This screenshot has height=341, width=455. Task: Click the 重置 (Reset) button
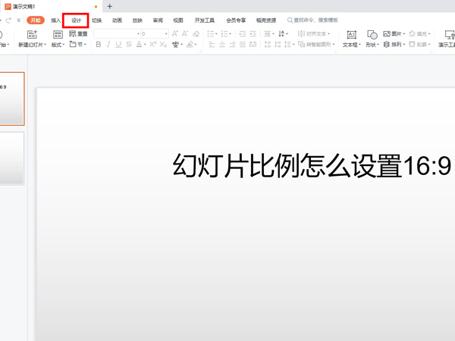point(78,34)
